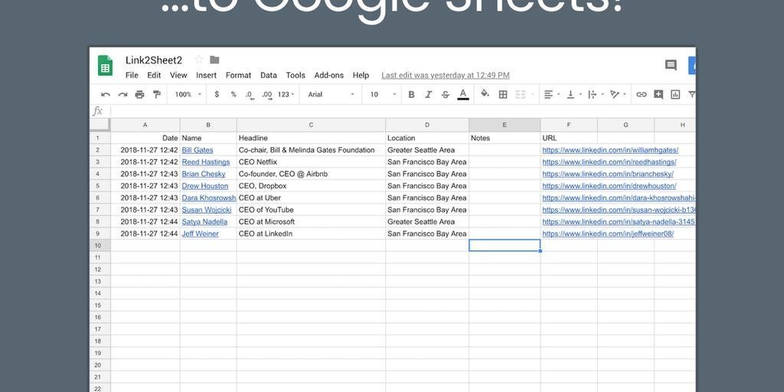Open the Reed Hastings link
This screenshot has height=392, width=784.
pos(206,162)
